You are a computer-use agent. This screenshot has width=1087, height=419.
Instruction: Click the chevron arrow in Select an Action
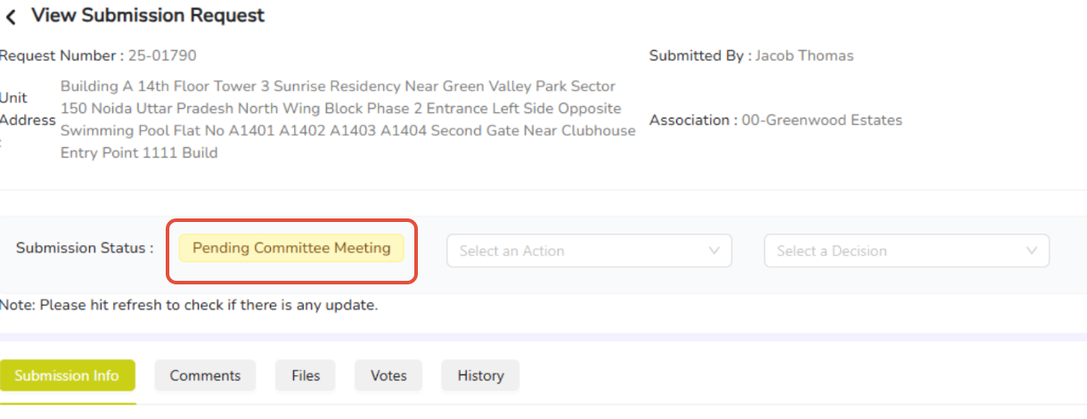[x=714, y=251]
